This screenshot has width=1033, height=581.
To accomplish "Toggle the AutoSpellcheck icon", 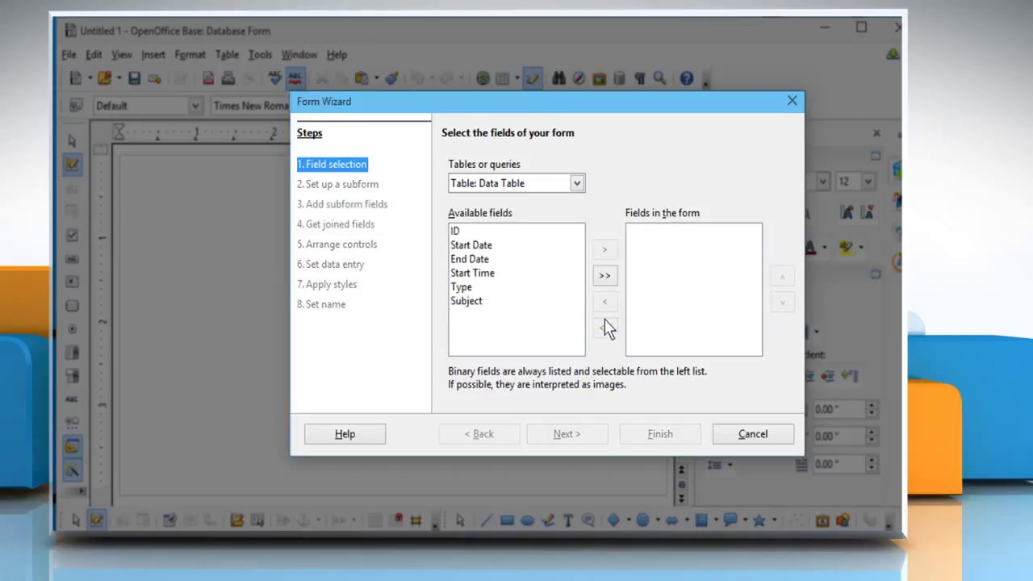I will (x=295, y=78).
